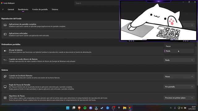Click the Algoritmo de Pausa icon

(5, 98)
